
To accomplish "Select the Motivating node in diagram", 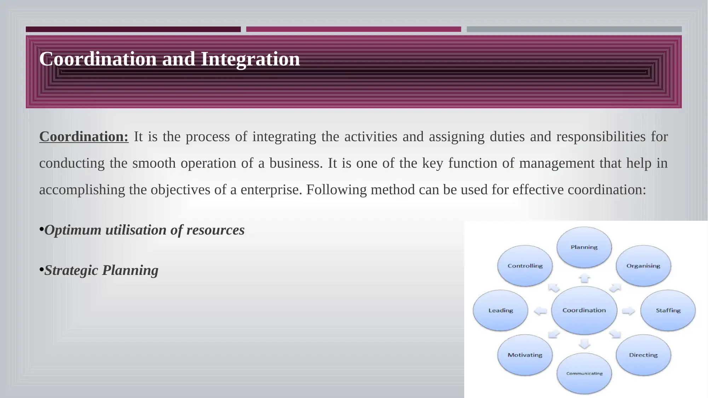I will point(524,354).
